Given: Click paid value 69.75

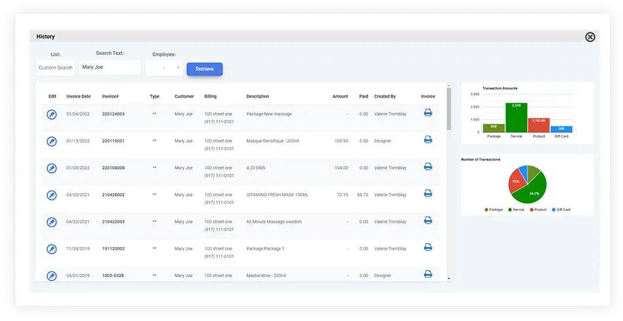Looking at the screenshot, I should point(363,195).
